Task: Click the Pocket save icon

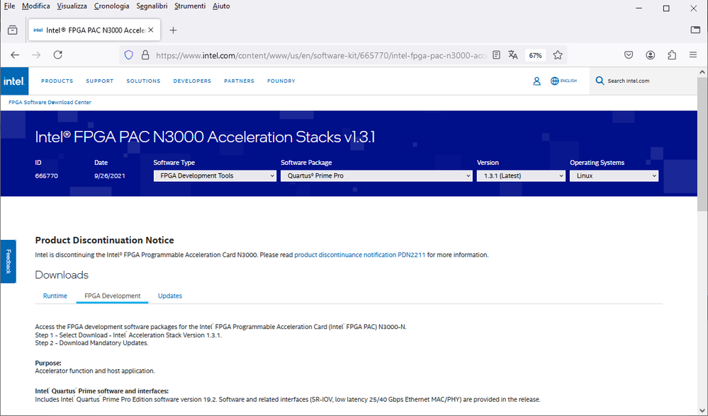Action: 629,55
